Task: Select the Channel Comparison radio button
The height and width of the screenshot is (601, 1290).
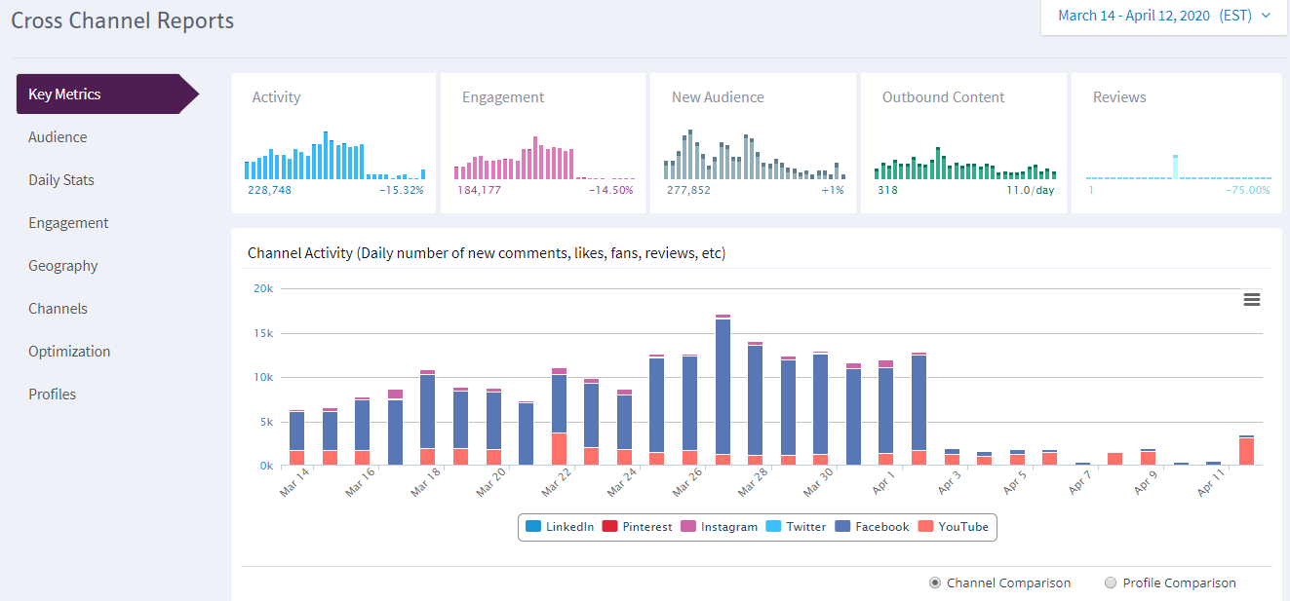Action: pyautogui.click(x=935, y=582)
